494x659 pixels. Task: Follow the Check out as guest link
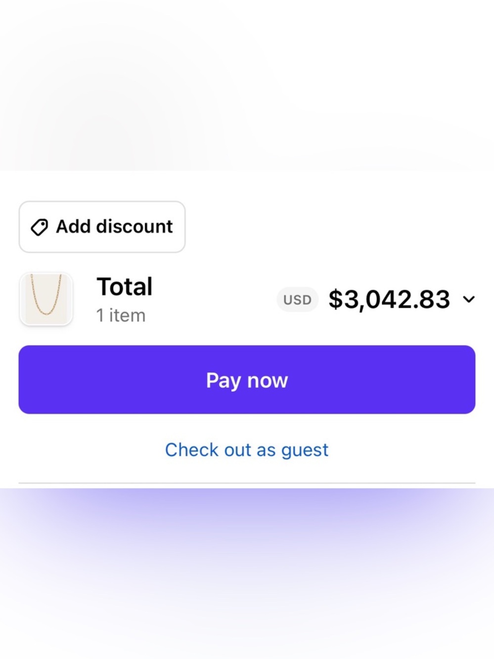[x=247, y=450]
